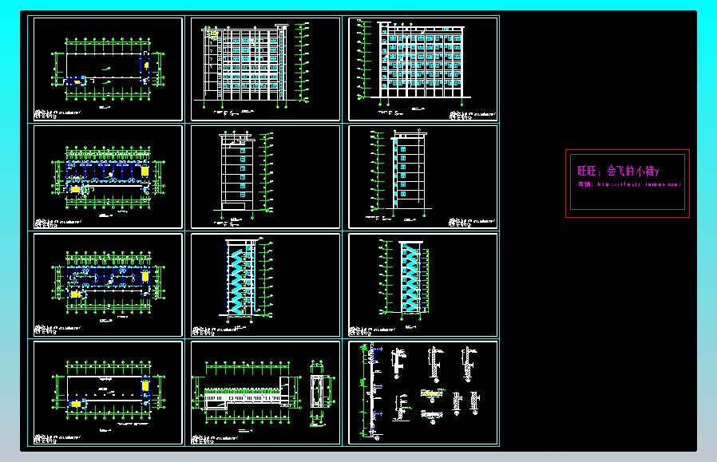Select the L-shaped plan sheet in bottom row
Image resolution: width=717 pixels, height=462 pixels.
(x=265, y=393)
